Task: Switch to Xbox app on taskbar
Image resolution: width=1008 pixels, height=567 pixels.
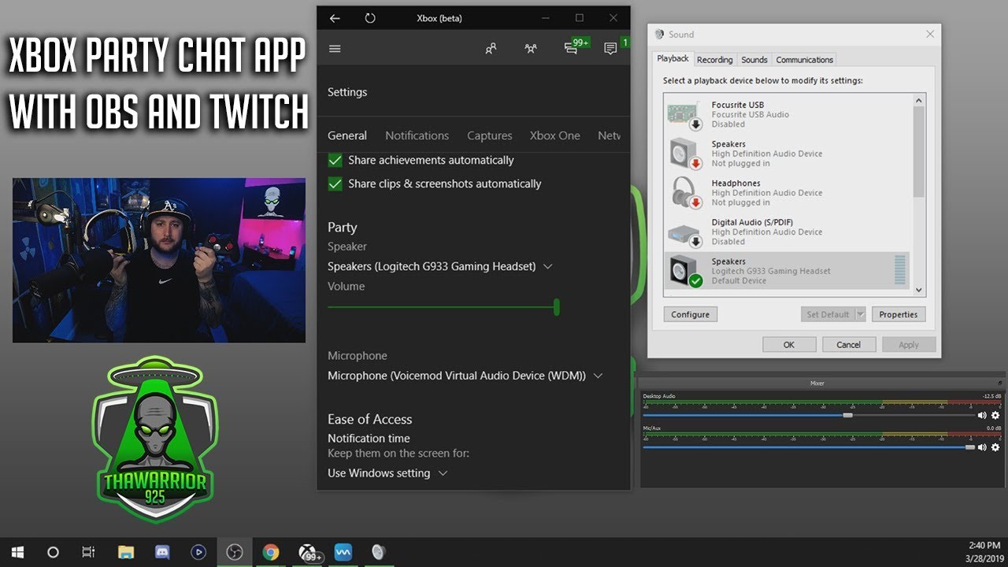Action: tap(307, 552)
